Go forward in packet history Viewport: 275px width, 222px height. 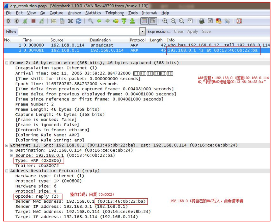(x=107, y=21)
